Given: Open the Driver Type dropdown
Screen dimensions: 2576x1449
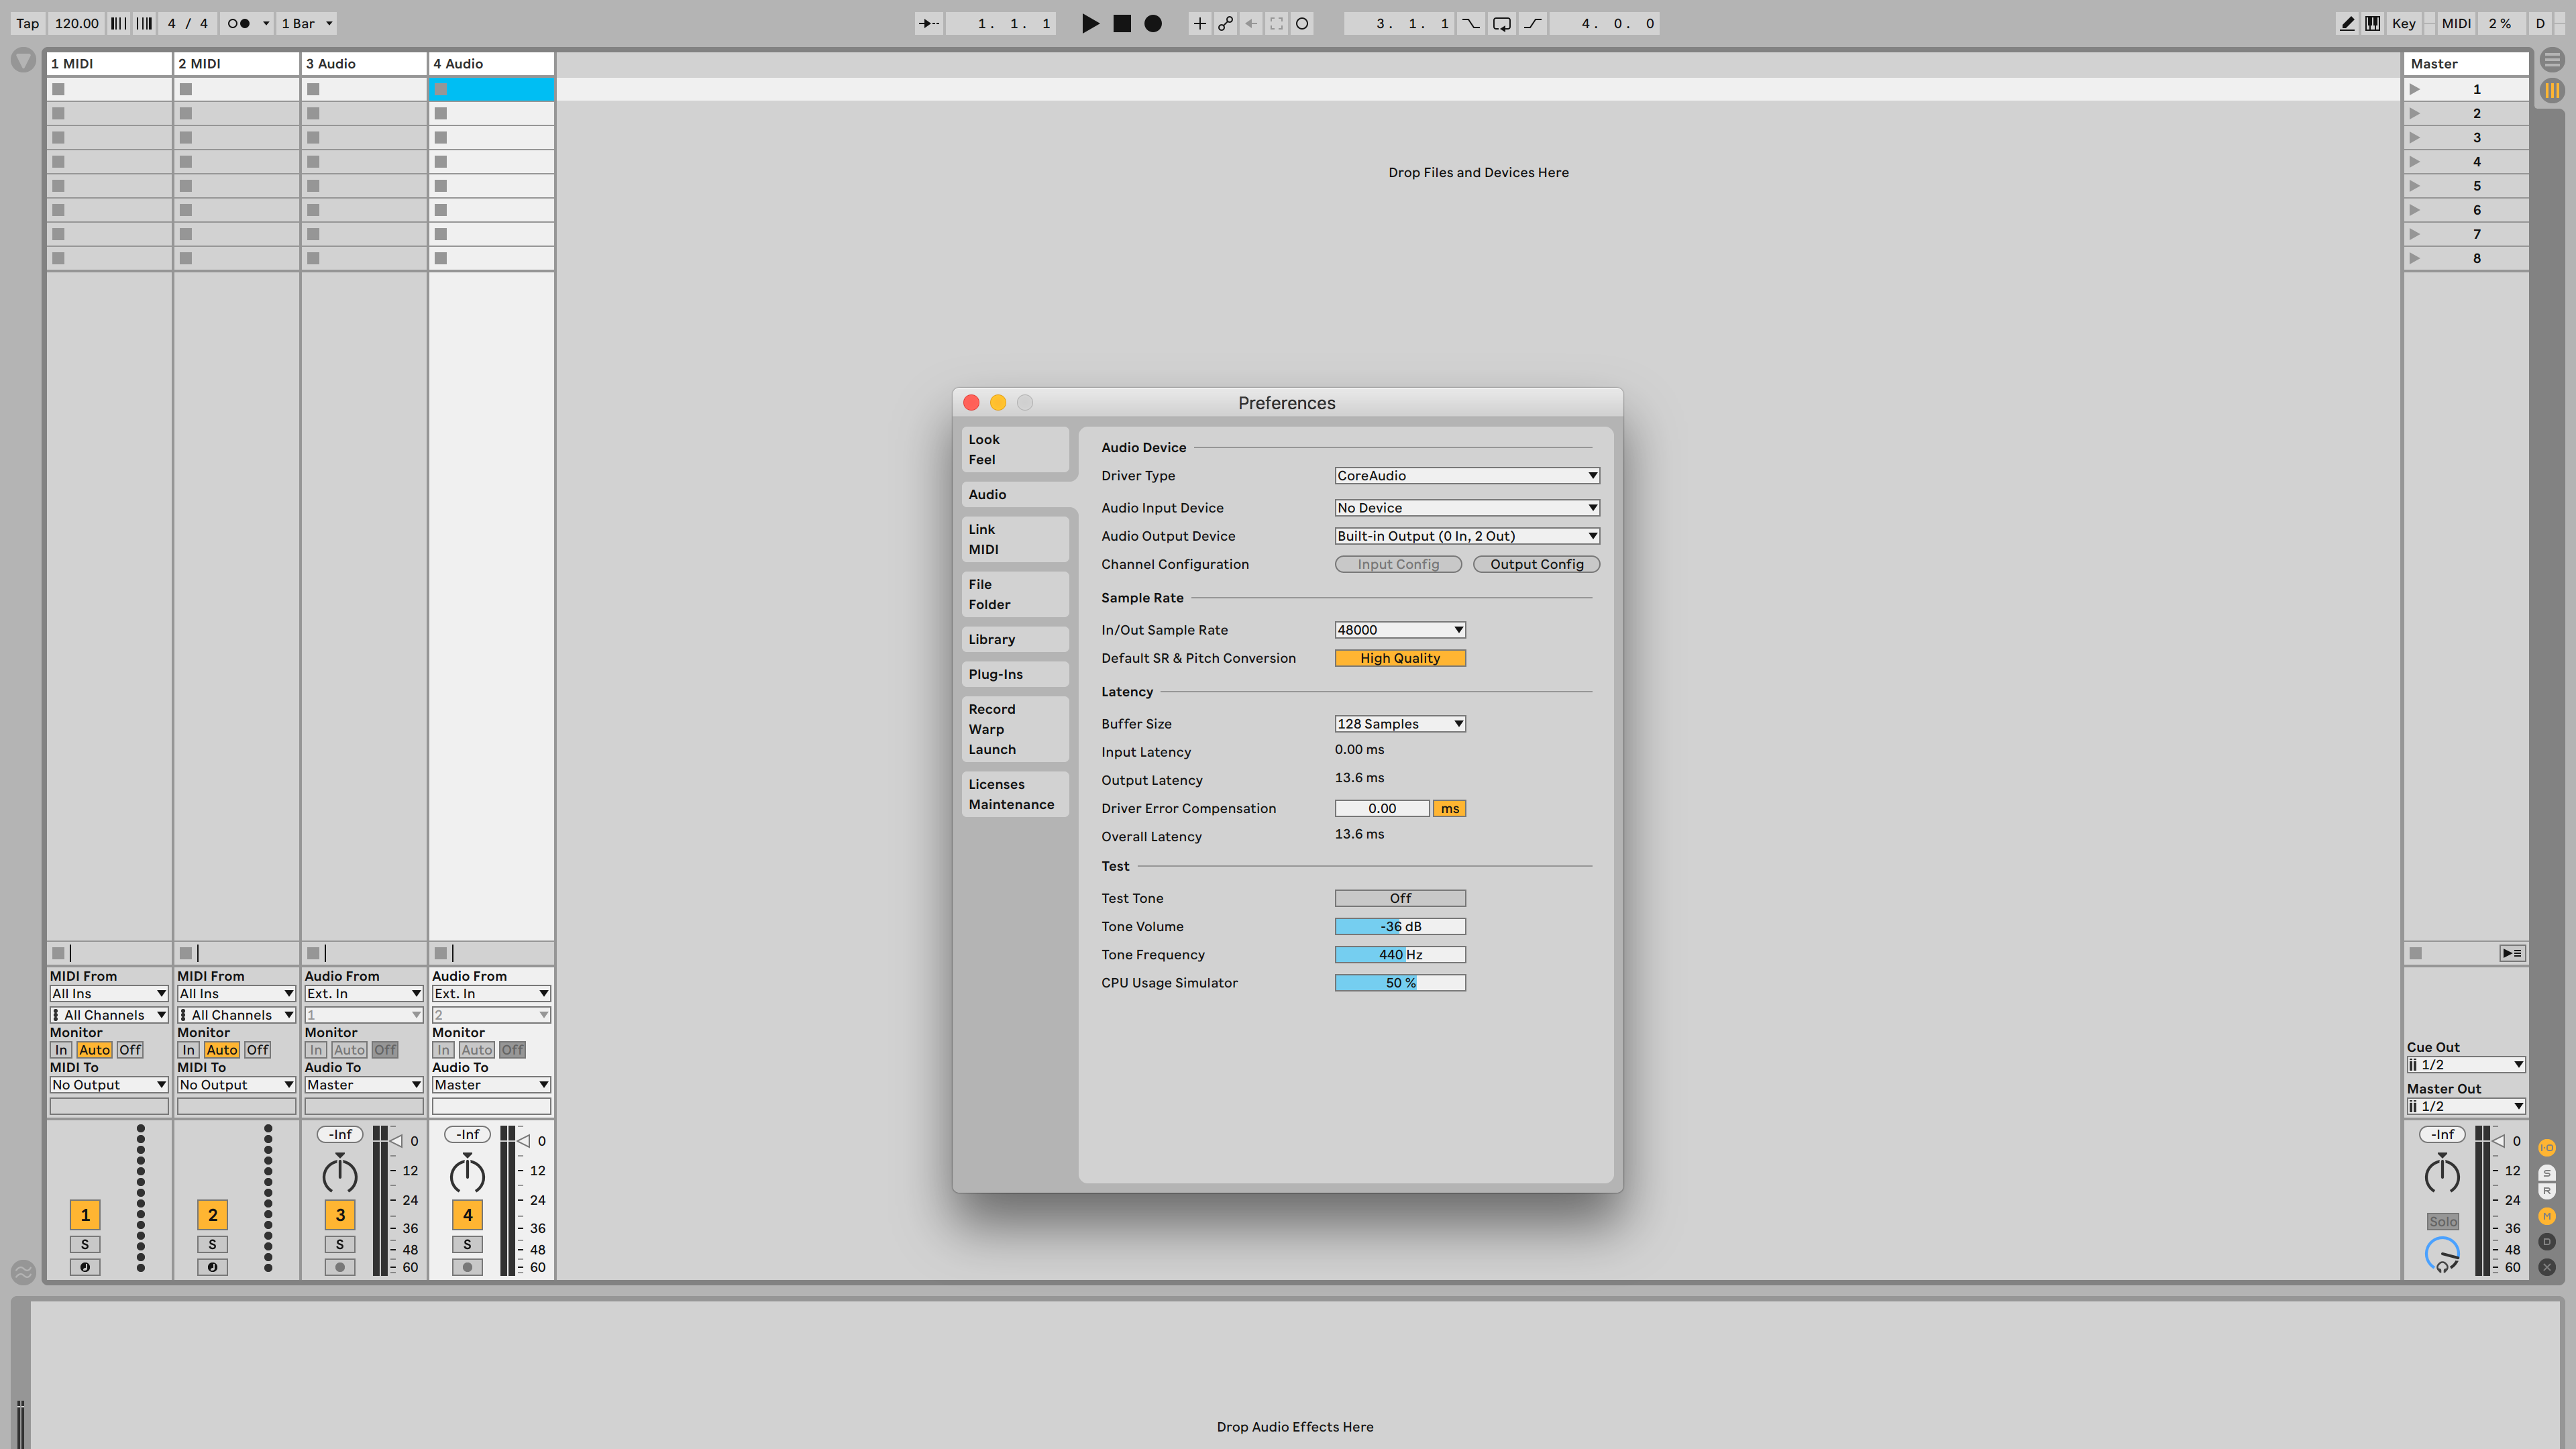Looking at the screenshot, I should 1466,475.
